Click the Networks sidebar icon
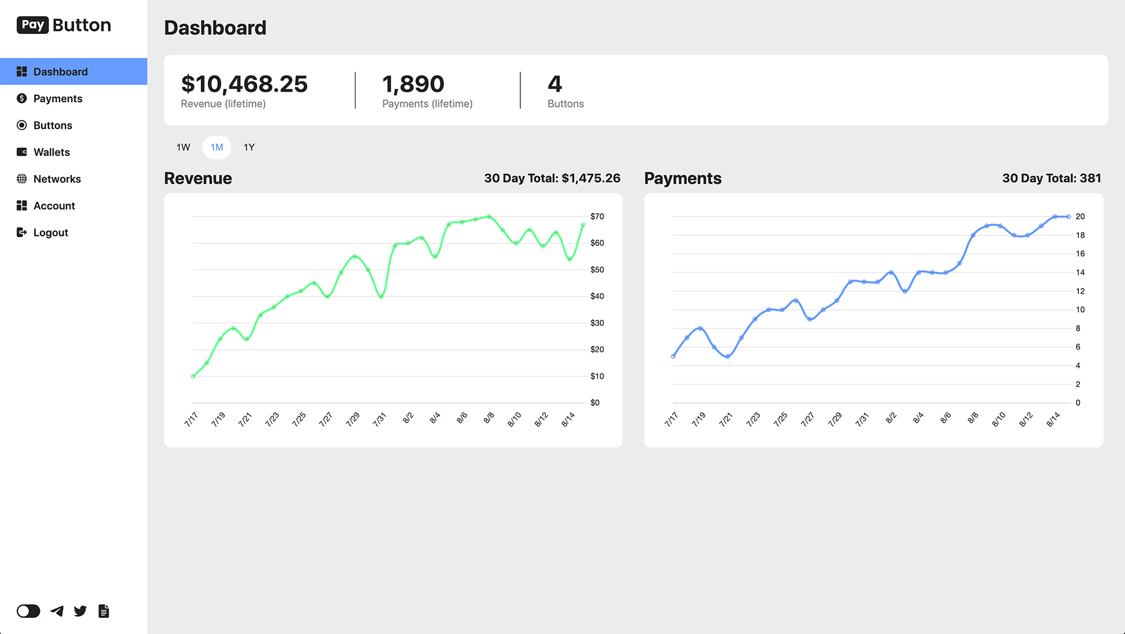This screenshot has height=634, width=1125. (21, 178)
